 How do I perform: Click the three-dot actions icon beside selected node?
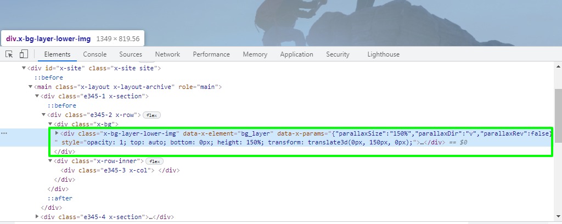[x=4, y=133]
